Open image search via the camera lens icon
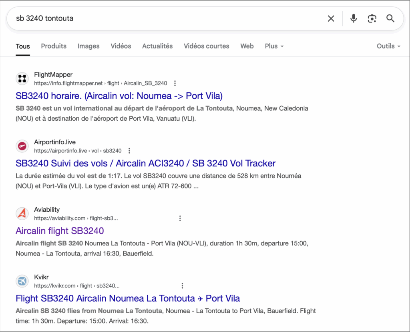Viewport: 410px width, 332px height. click(372, 18)
